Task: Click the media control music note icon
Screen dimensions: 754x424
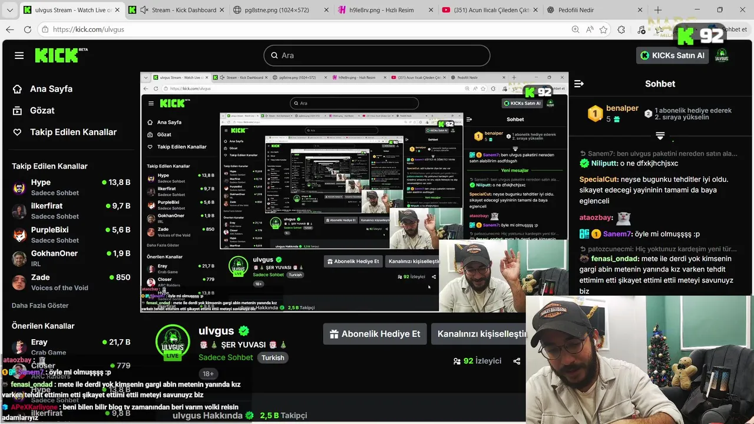Action: 642,29
